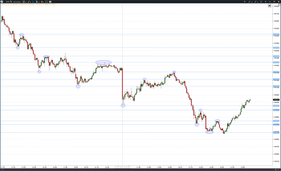Screen dimensions: 281x171
Task: Click the current price label 160610
Action: [276, 100]
